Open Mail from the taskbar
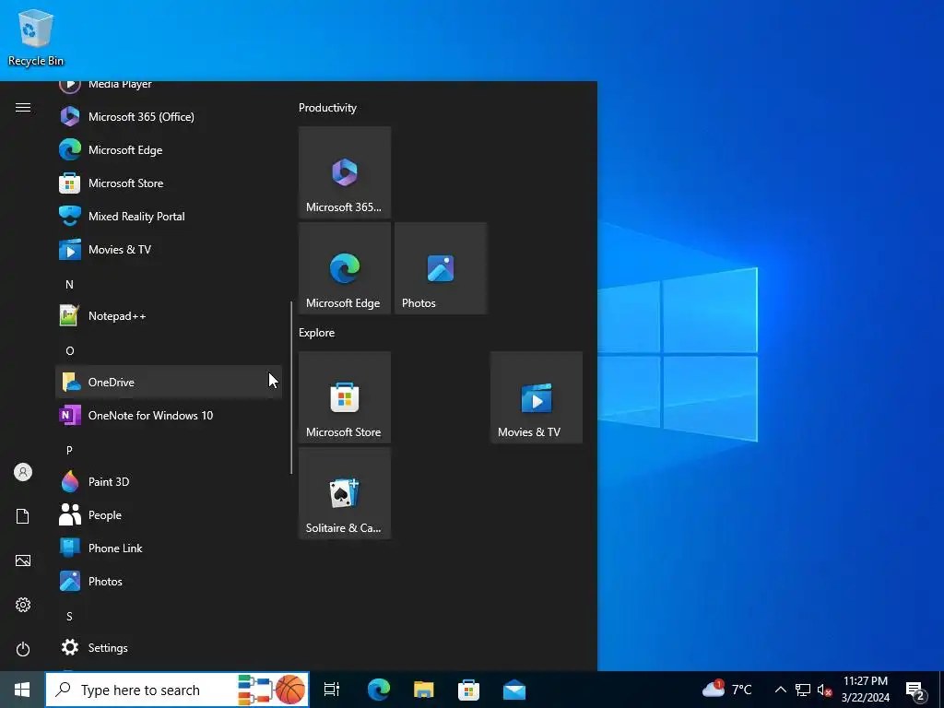 point(514,690)
